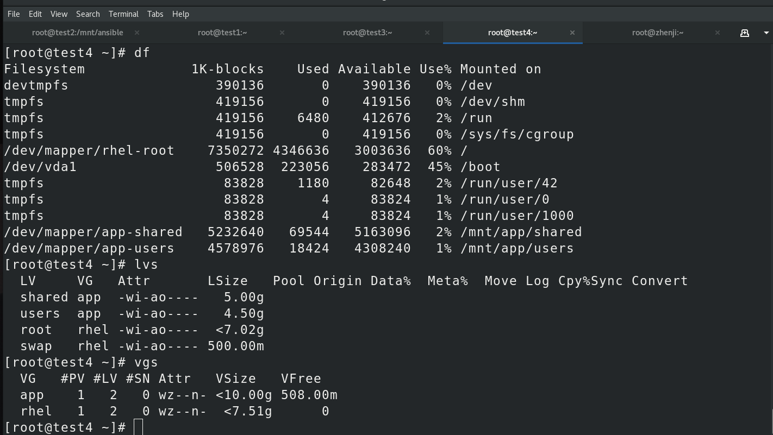Switch to root@test3:~ tab
The image size is (773, 435).
pos(367,33)
